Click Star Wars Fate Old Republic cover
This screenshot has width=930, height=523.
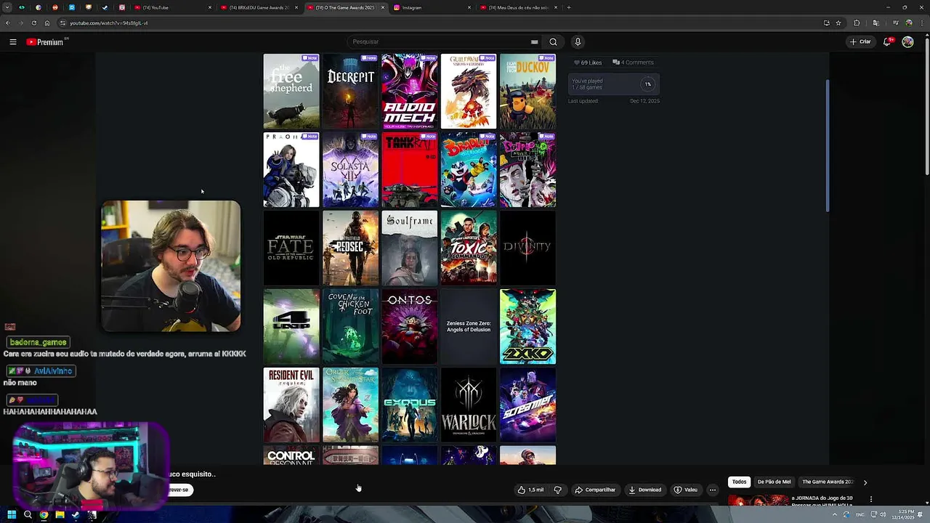291,248
